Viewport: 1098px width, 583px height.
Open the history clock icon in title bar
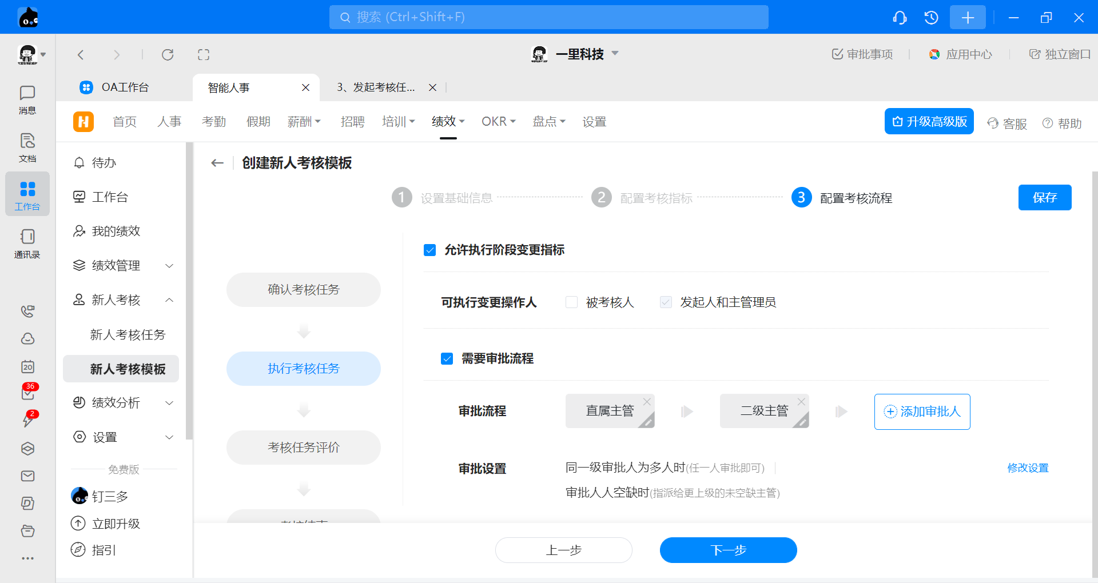pos(931,18)
